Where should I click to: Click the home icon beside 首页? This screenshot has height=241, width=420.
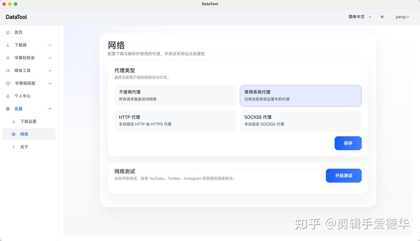pos(8,32)
